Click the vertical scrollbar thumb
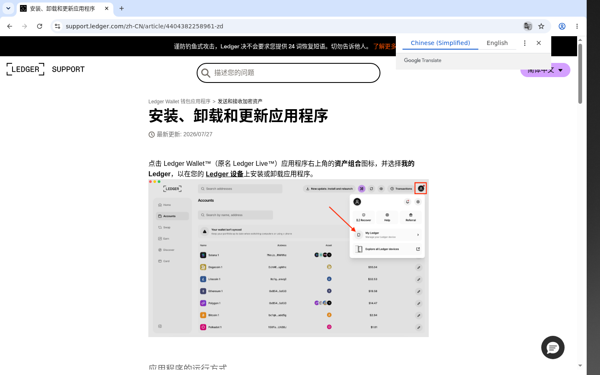This screenshot has height=375, width=600. (x=580, y=73)
